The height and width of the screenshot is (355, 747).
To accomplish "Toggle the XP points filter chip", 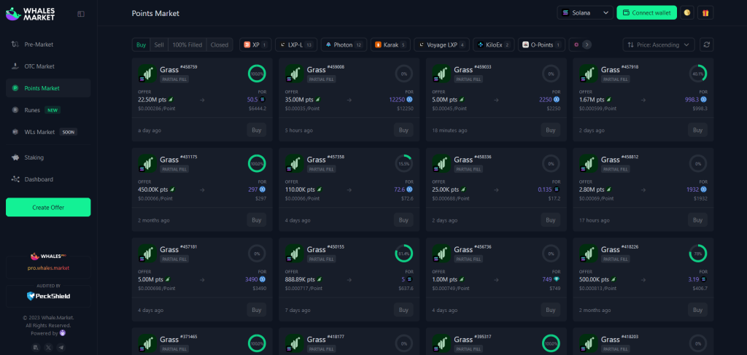I will (255, 44).
